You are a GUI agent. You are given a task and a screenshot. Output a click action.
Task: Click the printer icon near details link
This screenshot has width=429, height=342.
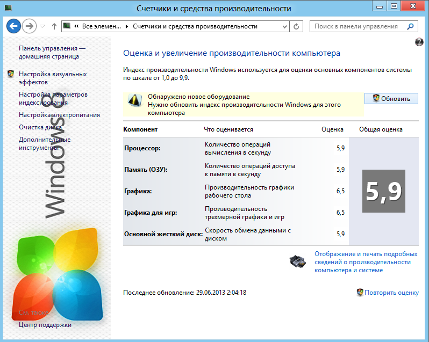click(x=298, y=261)
